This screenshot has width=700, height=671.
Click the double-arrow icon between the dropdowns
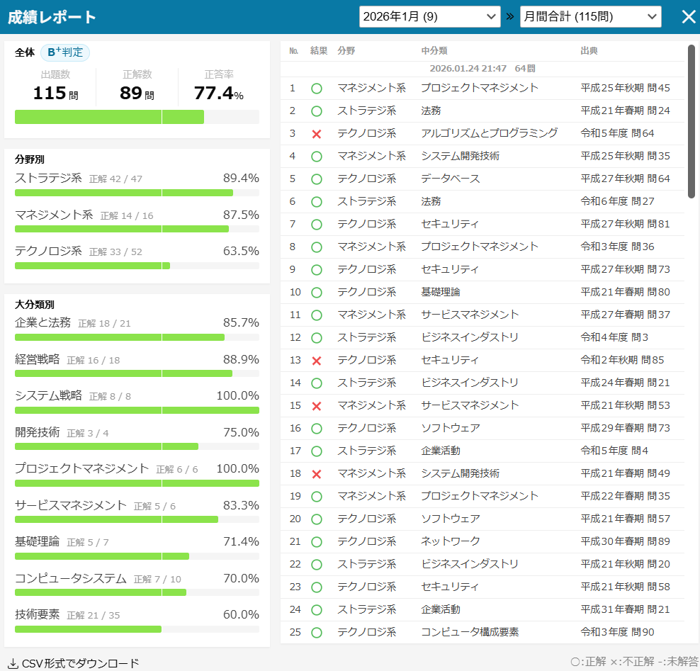pyautogui.click(x=510, y=17)
